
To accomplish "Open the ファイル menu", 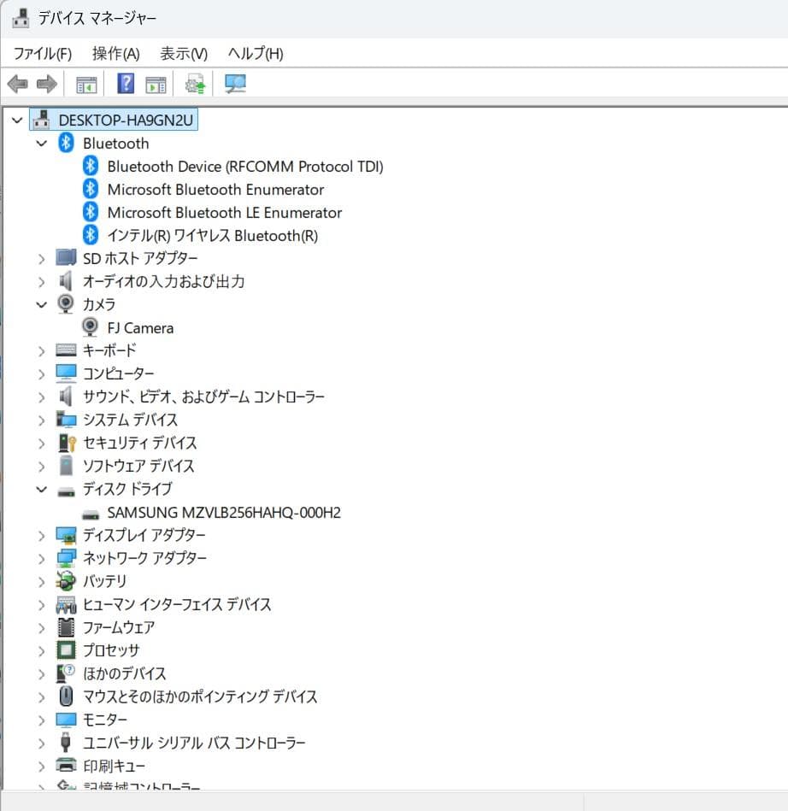I will 42,53.
